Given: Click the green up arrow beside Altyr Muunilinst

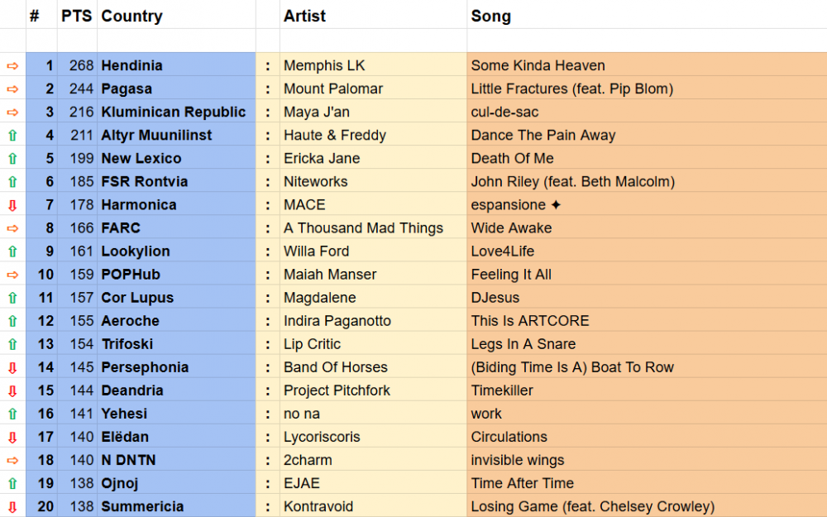Looking at the screenshot, I should point(12,135).
